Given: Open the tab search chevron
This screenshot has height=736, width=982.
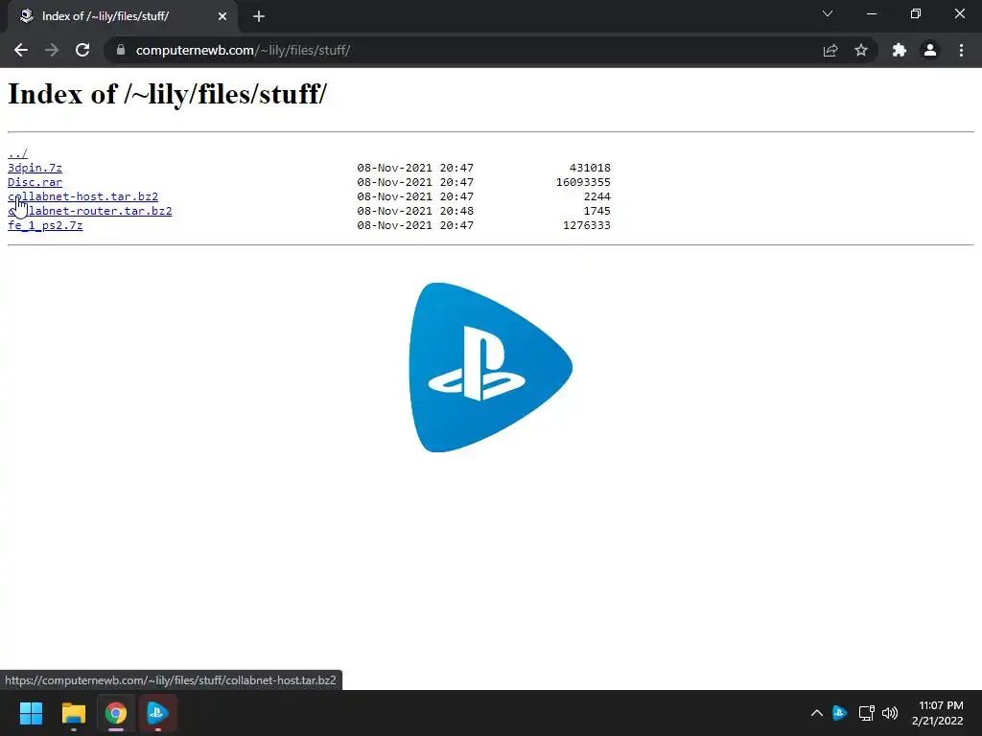Looking at the screenshot, I should coord(828,13).
